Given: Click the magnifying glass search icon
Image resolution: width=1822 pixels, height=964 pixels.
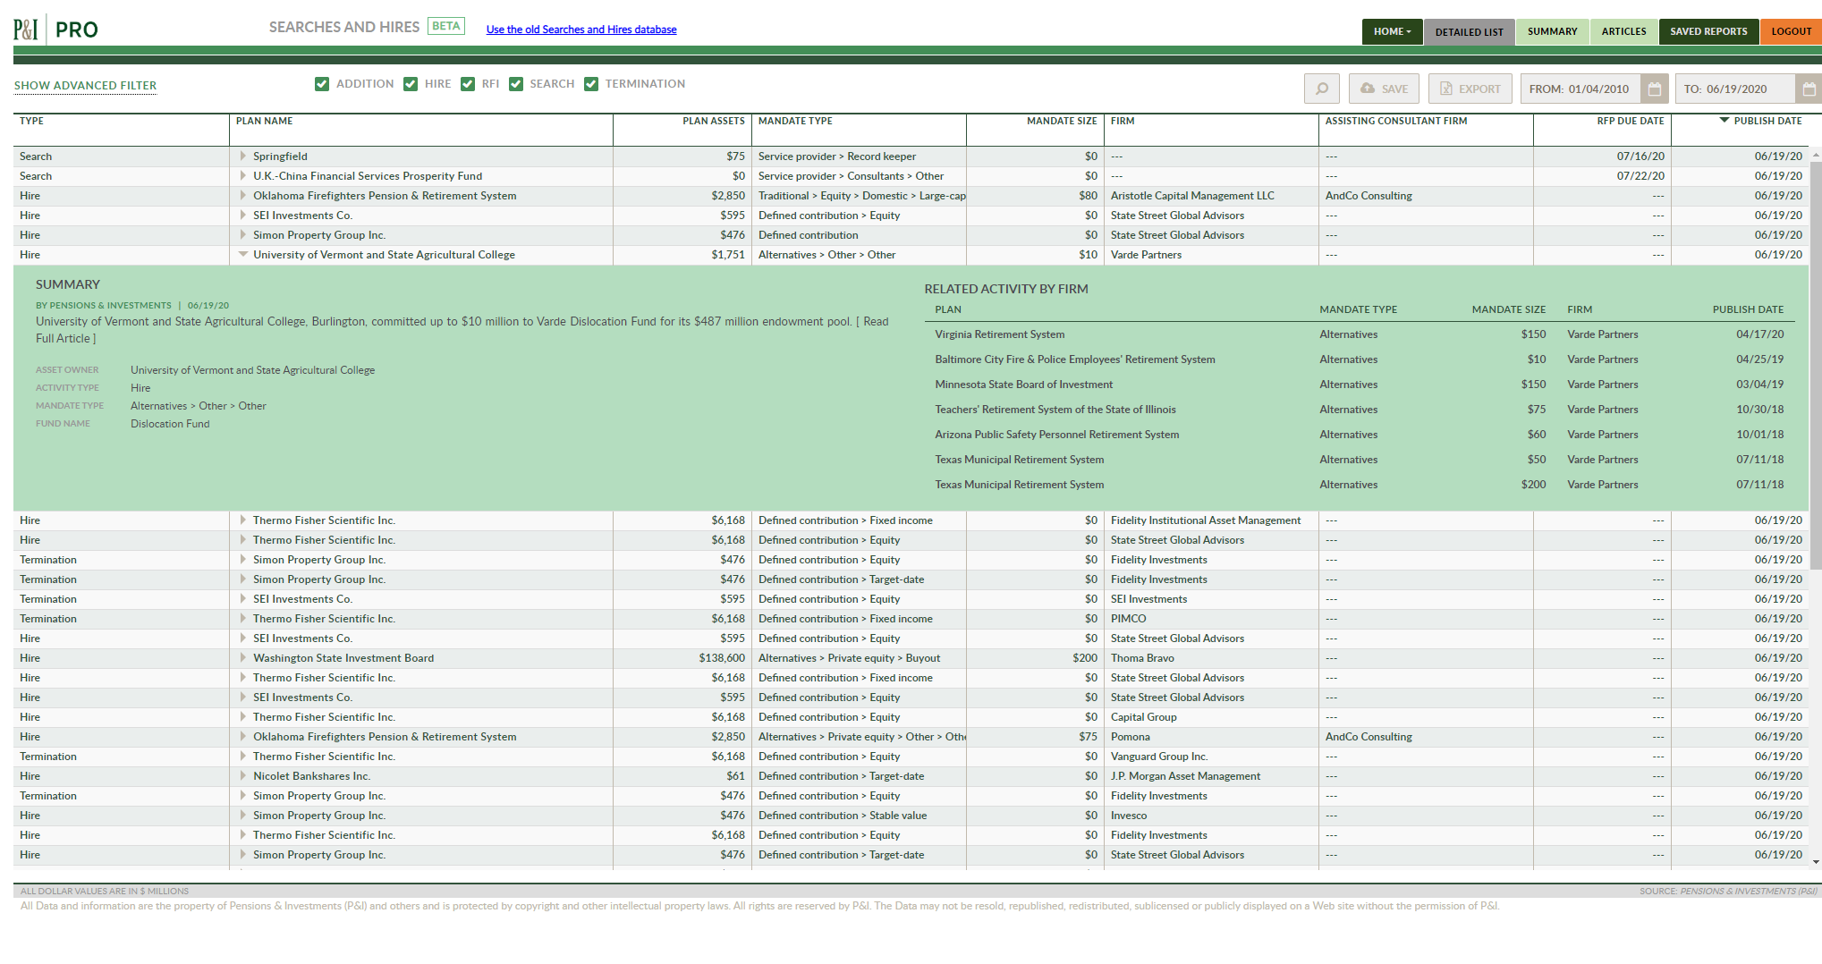Looking at the screenshot, I should (x=1321, y=89).
